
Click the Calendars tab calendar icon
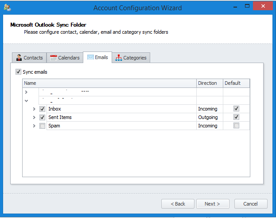[x=54, y=58]
